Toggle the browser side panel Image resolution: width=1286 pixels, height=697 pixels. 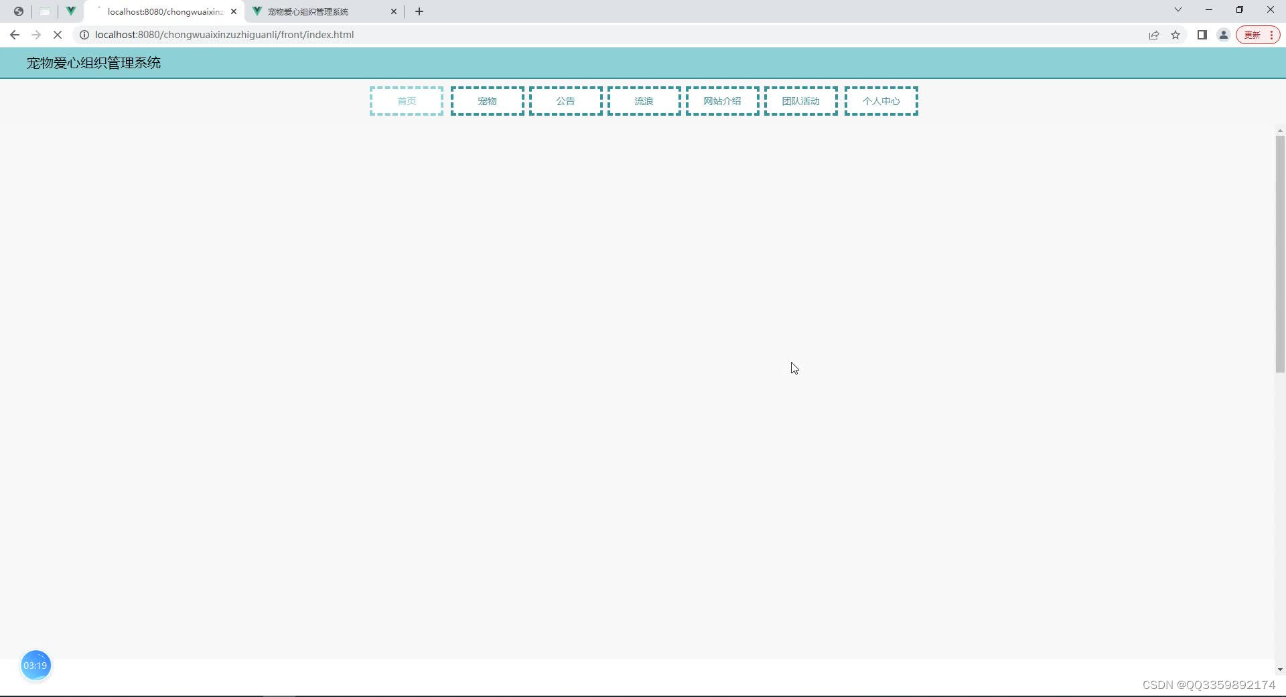tap(1202, 35)
